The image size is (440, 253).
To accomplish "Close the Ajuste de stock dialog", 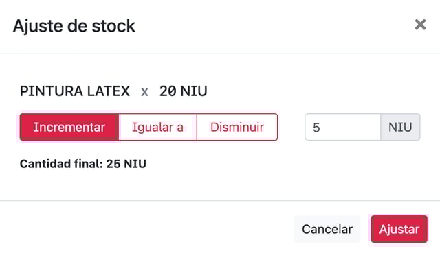I will [x=420, y=25].
